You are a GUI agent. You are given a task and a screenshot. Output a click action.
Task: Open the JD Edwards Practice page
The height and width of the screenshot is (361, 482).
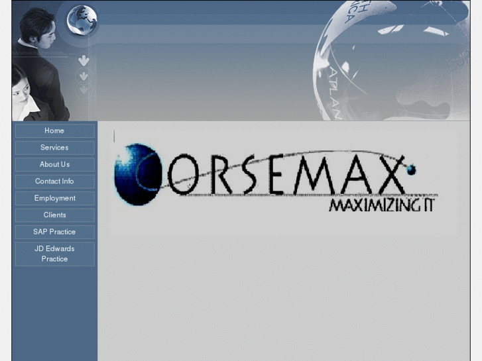point(55,254)
